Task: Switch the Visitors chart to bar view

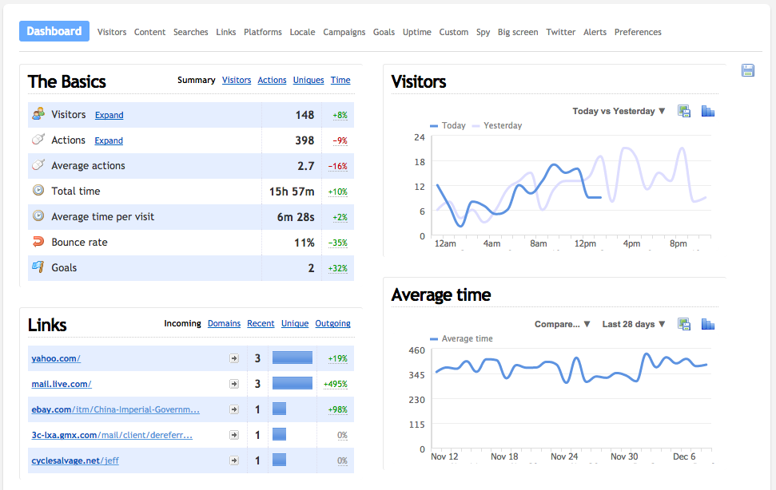Action: tap(708, 111)
